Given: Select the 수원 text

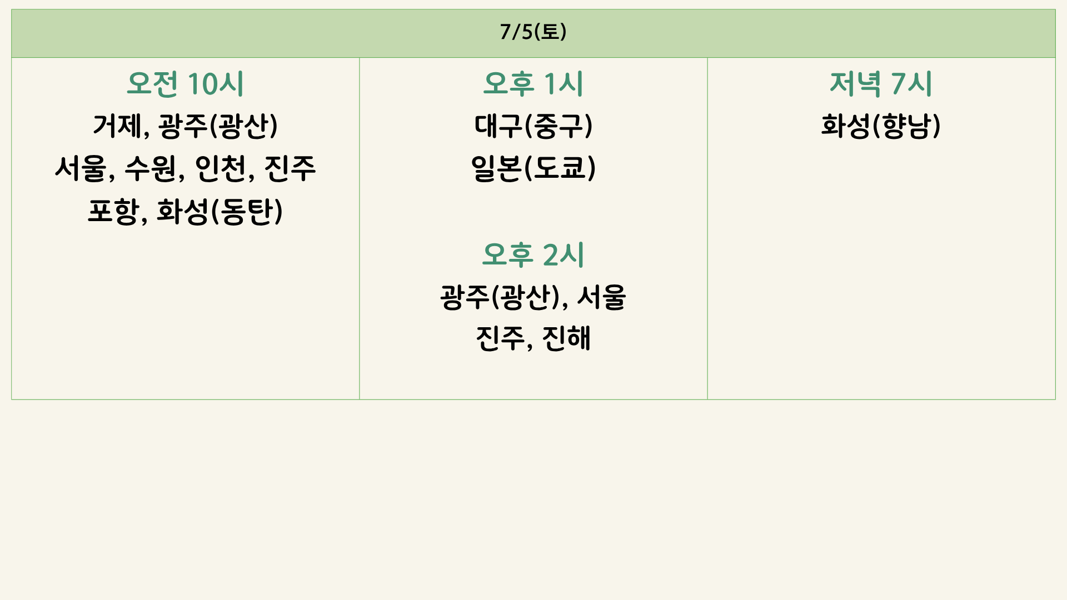Looking at the screenshot, I should click(x=151, y=169).
